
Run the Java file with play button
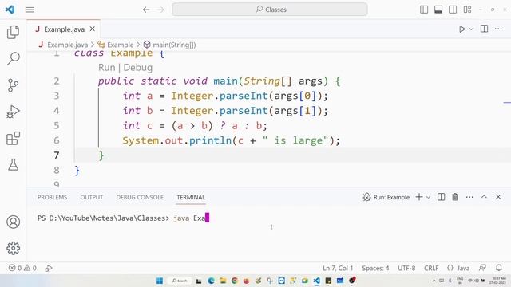pyautogui.click(x=461, y=29)
